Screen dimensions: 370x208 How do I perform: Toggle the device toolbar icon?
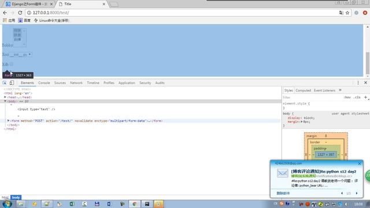pyautogui.click(x=12, y=83)
